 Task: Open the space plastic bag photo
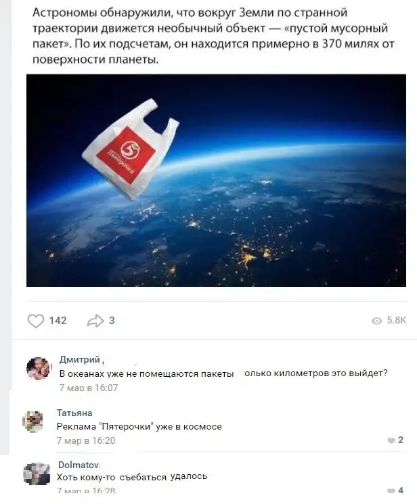(216, 180)
